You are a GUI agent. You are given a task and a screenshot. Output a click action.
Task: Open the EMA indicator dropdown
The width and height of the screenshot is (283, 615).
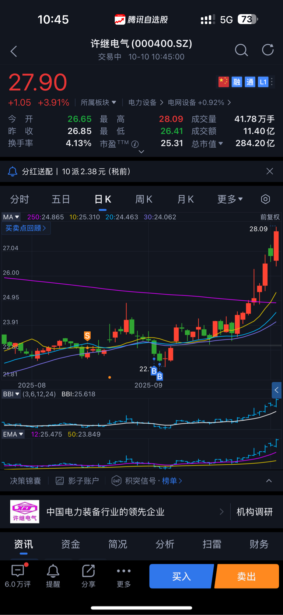(13, 434)
